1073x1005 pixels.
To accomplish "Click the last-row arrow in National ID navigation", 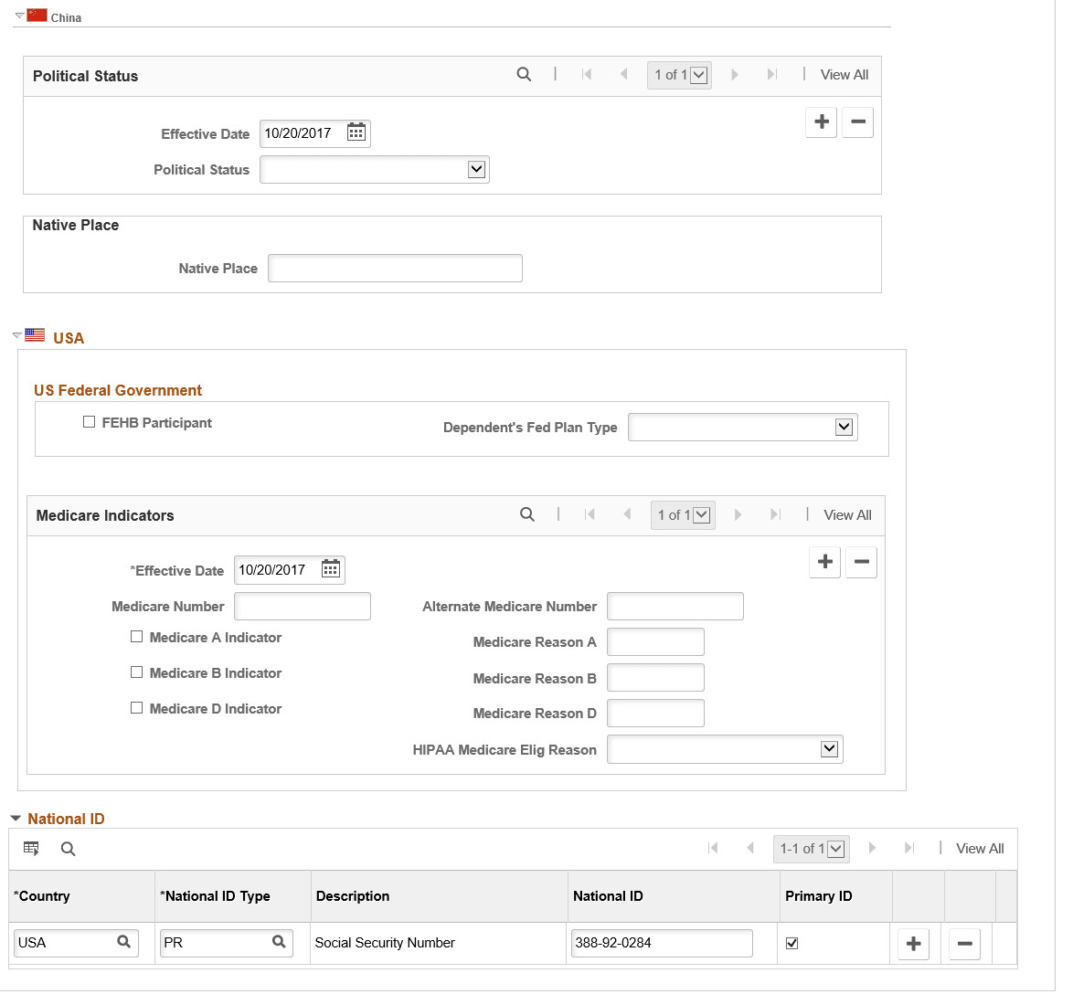I will pyautogui.click(x=909, y=848).
